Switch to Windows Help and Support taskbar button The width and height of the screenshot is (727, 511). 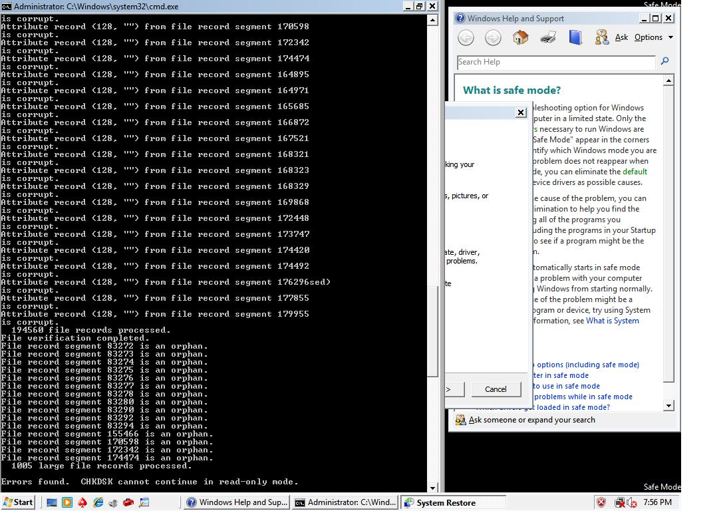tap(237, 502)
